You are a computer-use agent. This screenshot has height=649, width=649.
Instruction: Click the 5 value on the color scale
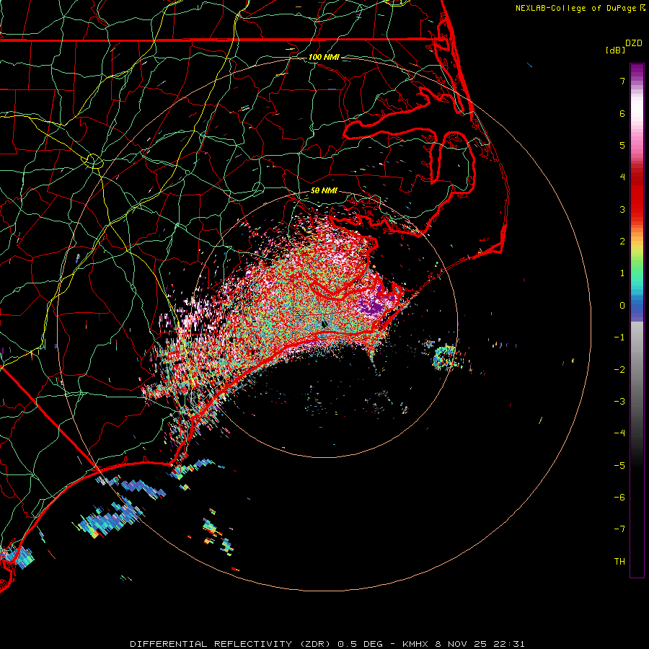(622, 145)
